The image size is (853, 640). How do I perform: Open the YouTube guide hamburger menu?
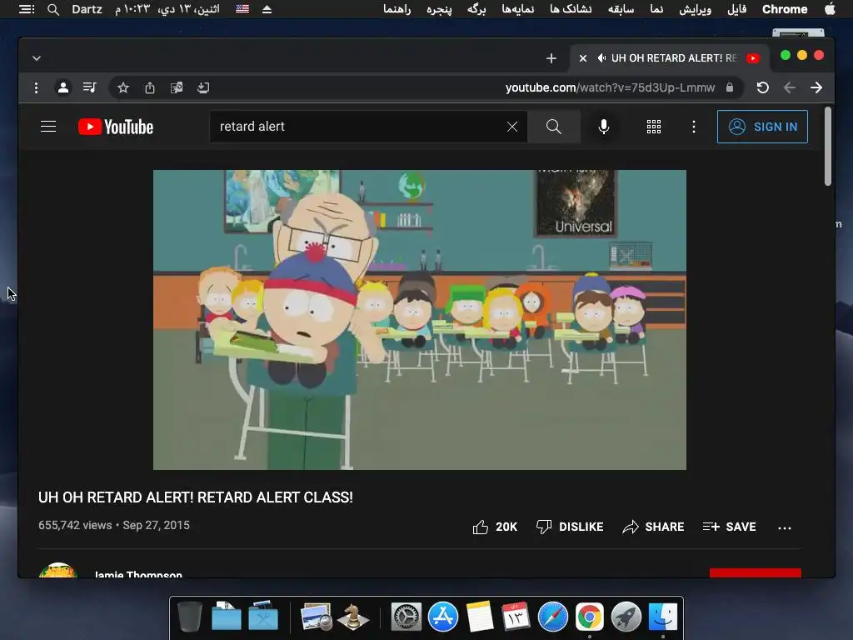48,127
